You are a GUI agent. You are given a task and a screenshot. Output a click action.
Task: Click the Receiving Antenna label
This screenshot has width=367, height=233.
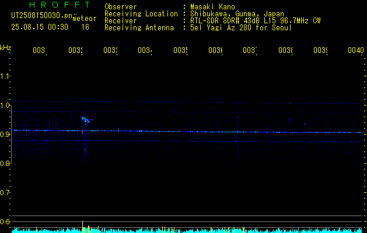coord(139,28)
